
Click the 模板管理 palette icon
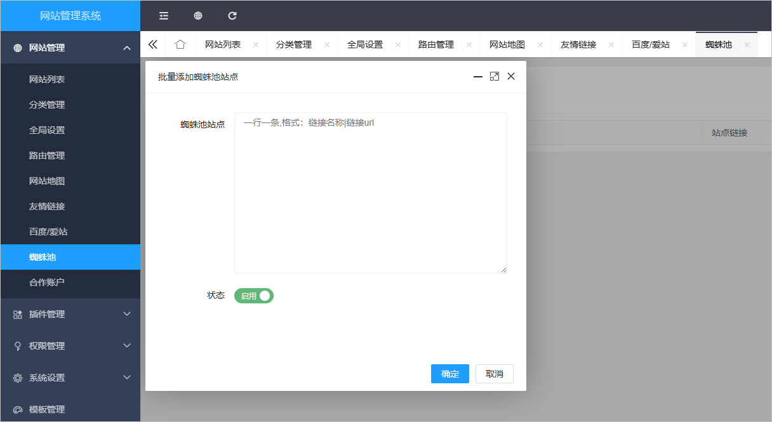18,409
